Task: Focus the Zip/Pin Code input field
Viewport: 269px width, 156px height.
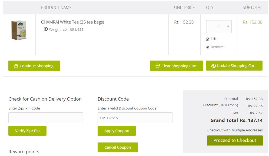Action: (x=46, y=118)
